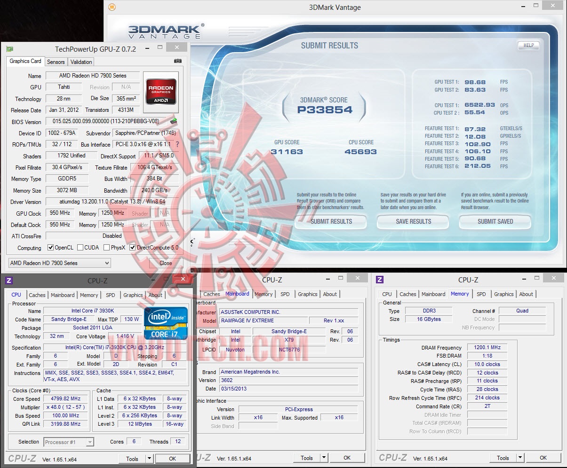The image size is (567, 468).
Task: Switch to the Sensors tab in GPU-Z
Action: [x=56, y=62]
